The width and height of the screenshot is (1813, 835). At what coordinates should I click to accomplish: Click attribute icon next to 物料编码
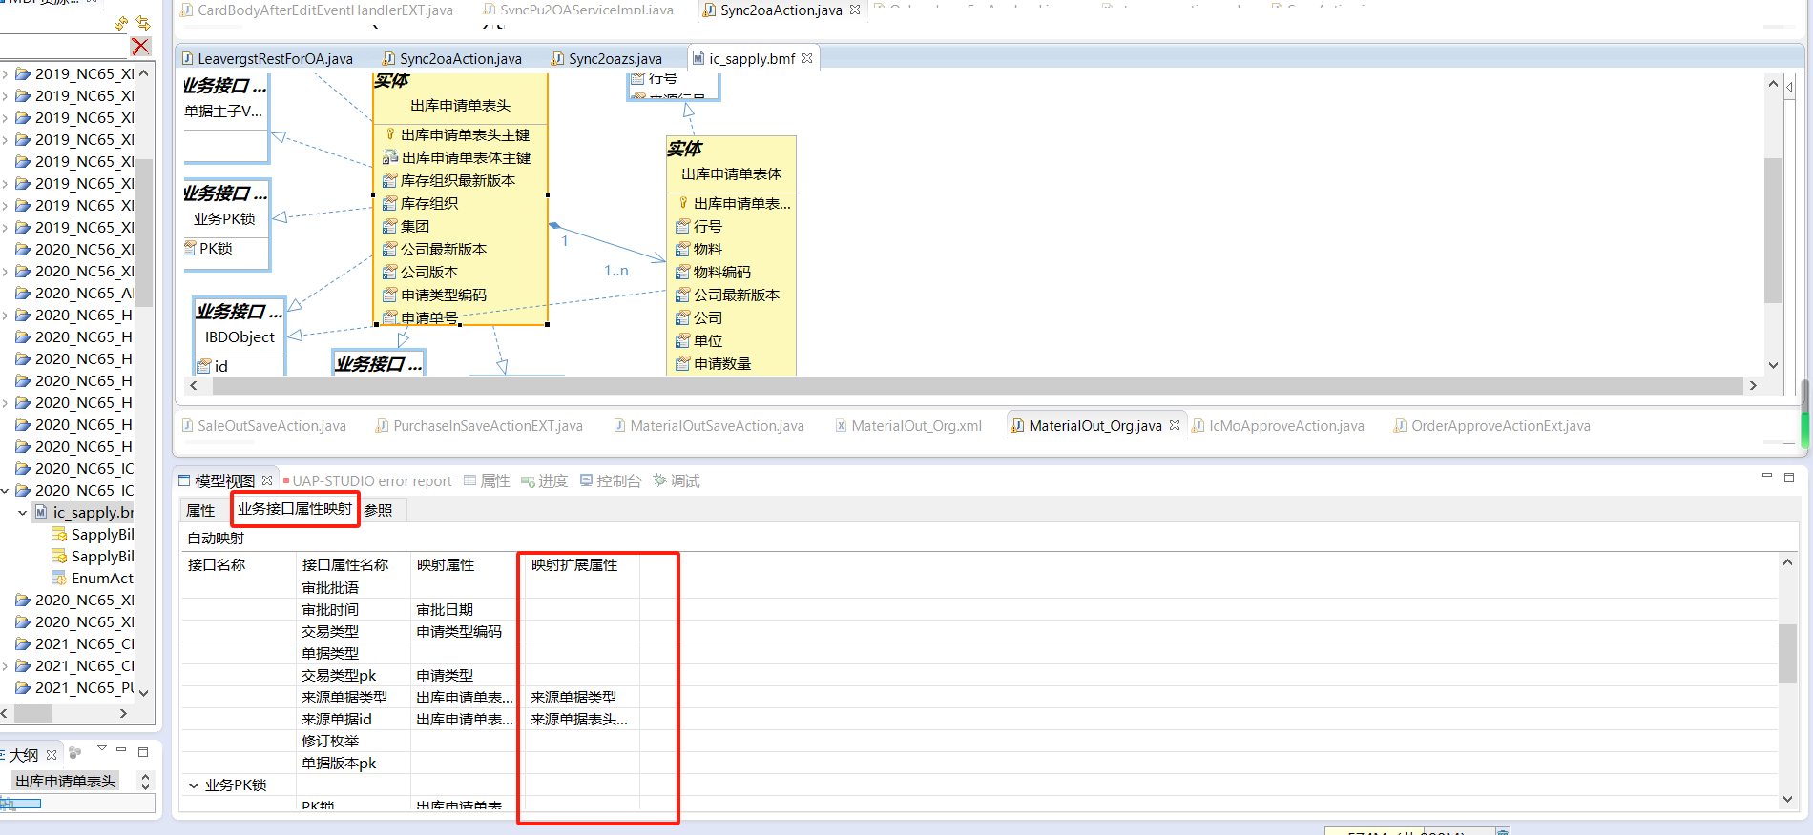[682, 272]
